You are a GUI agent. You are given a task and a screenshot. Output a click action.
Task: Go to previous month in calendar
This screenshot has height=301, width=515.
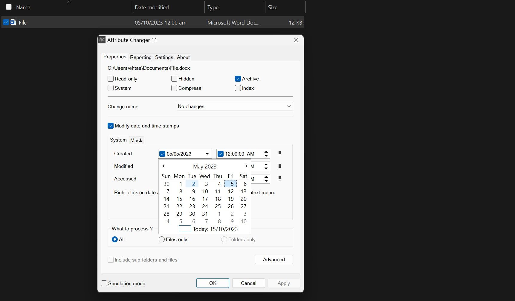(163, 166)
